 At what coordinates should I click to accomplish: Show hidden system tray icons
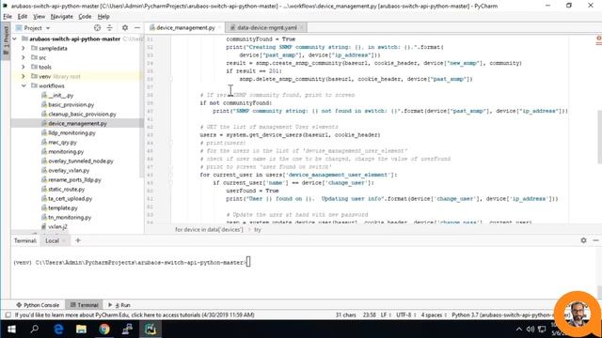518,330
